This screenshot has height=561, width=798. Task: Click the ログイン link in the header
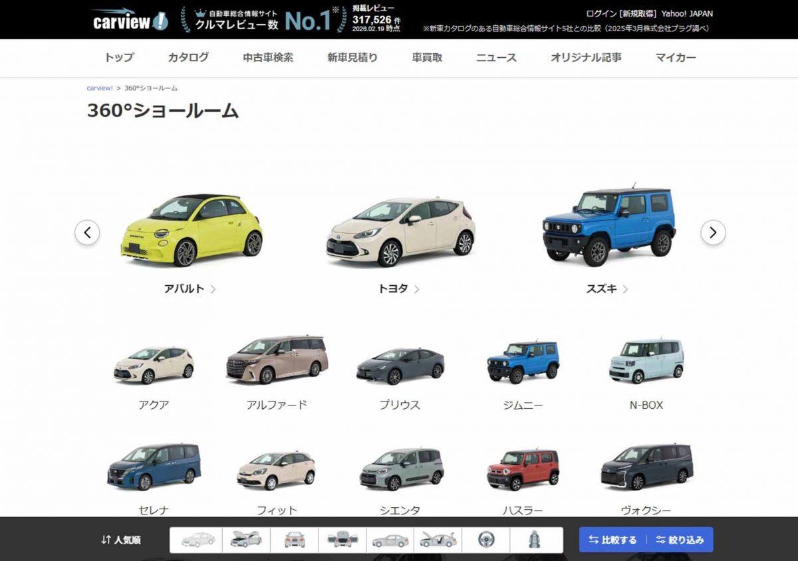601,13
